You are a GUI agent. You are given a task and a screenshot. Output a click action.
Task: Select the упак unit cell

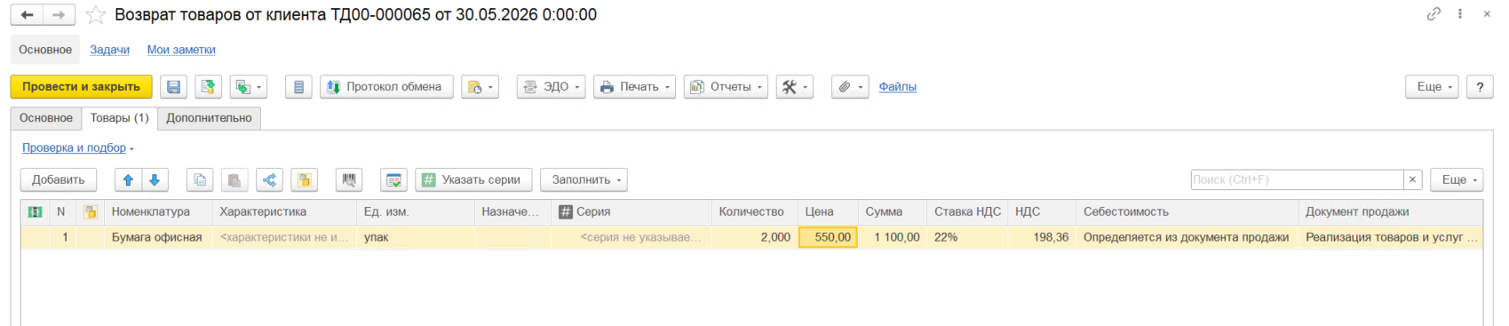tap(415, 237)
